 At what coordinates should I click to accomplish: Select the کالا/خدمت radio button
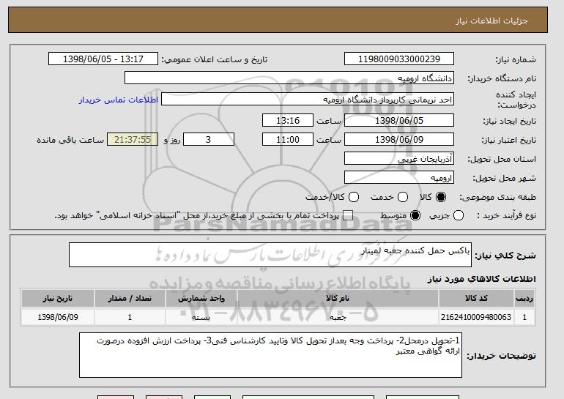tap(354, 197)
